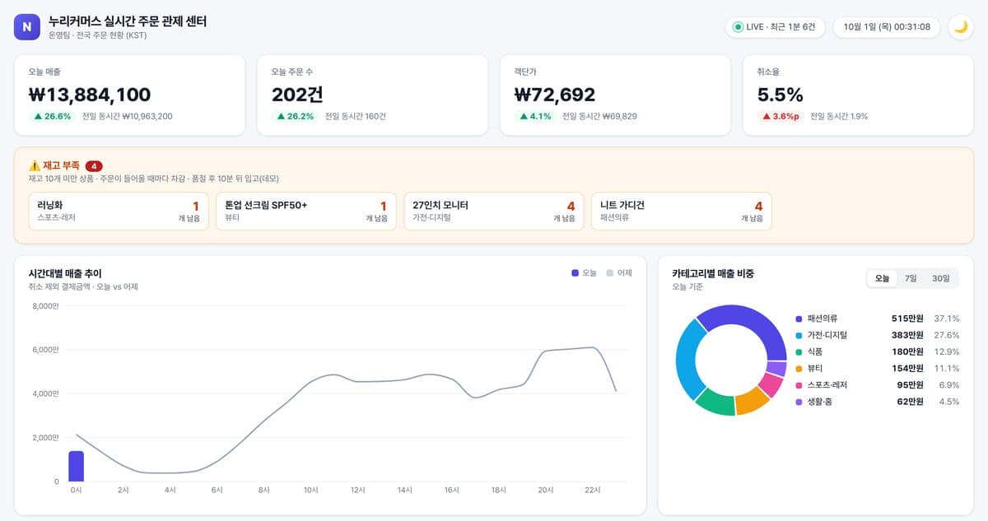Click the 패션의류 legend color dot
The width and height of the screenshot is (988, 521).
click(x=799, y=319)
